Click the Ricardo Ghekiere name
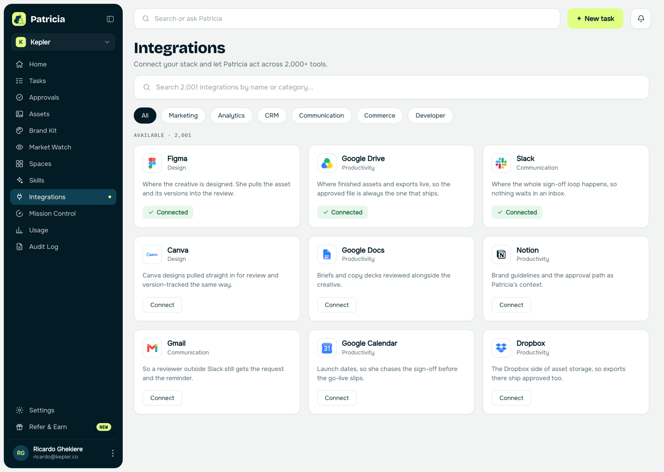The image size is (664, 472). point(58,449)
